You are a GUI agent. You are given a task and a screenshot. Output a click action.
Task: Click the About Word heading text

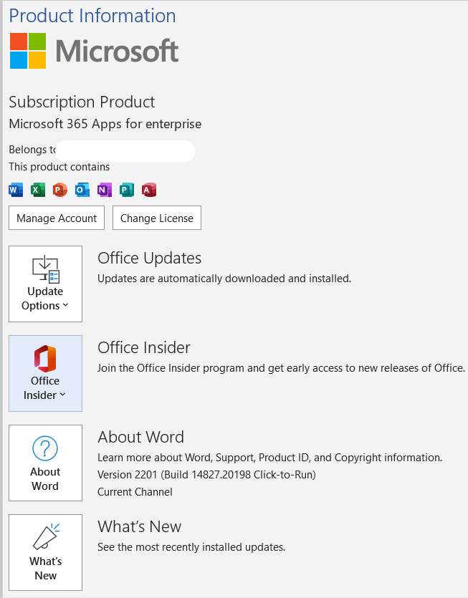[x=141, y=437]
